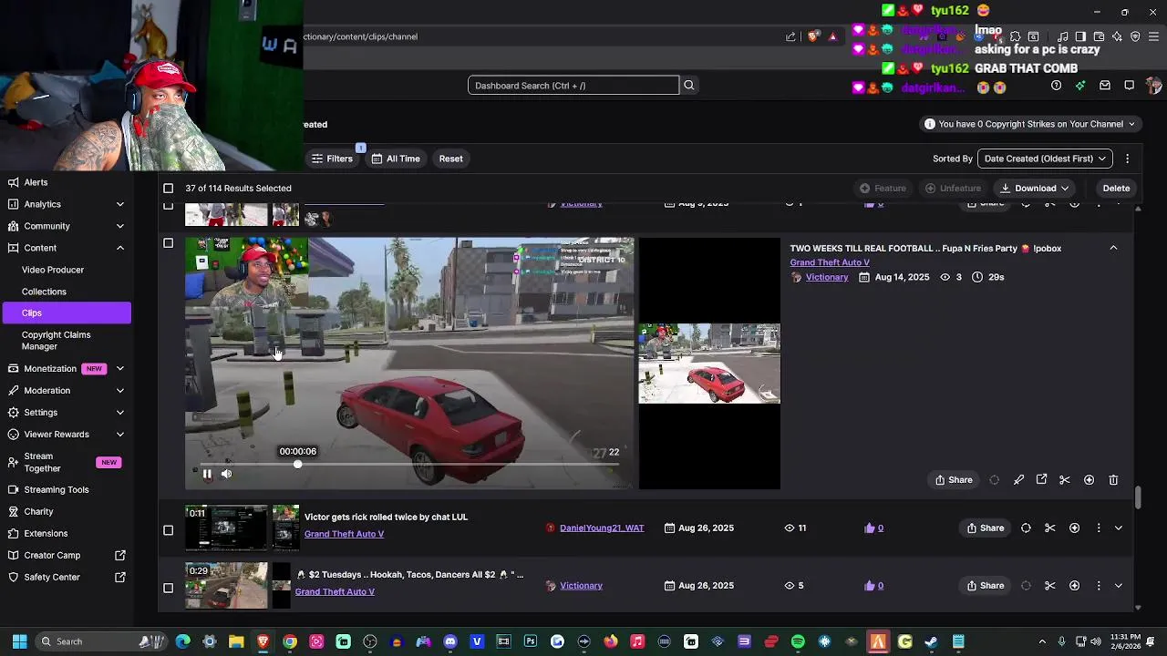
Task: Share the expanded clip
Action: click(x=954, y=480)
